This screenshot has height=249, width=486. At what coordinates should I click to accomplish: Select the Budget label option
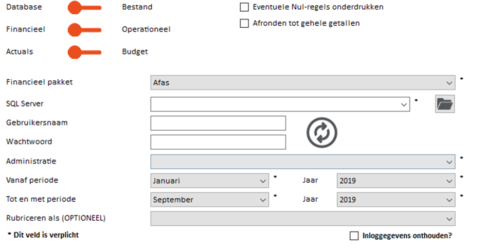point(135,52)
